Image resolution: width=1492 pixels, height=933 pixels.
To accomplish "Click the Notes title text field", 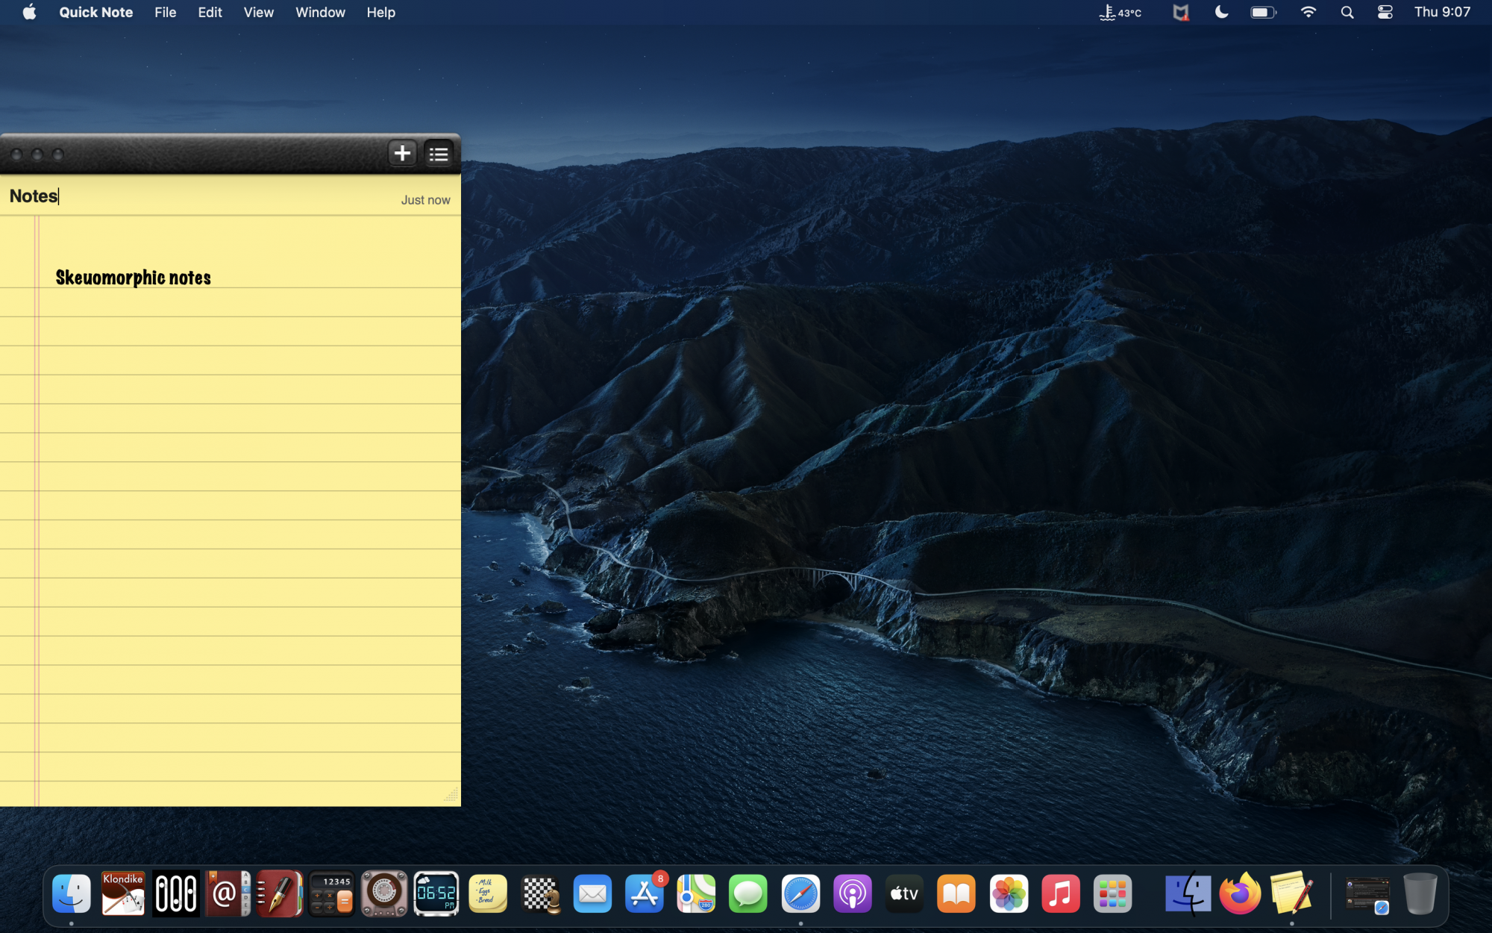I will [x=34, y=196].
